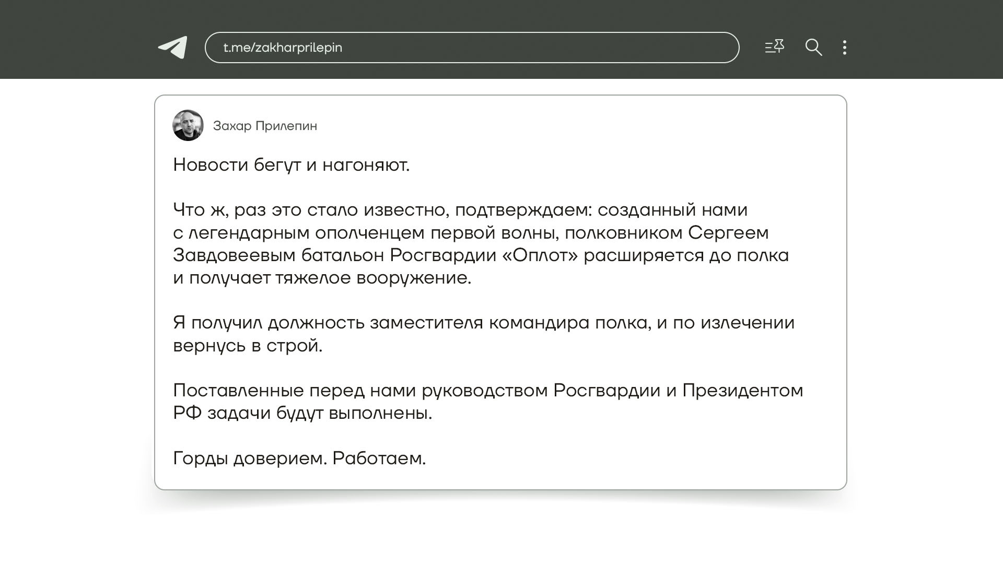Click the line "Новости бегут и нагоняют."
The height and width of the screenshot is (564, 1003).
pyautogui.click(x=291, y=165)
